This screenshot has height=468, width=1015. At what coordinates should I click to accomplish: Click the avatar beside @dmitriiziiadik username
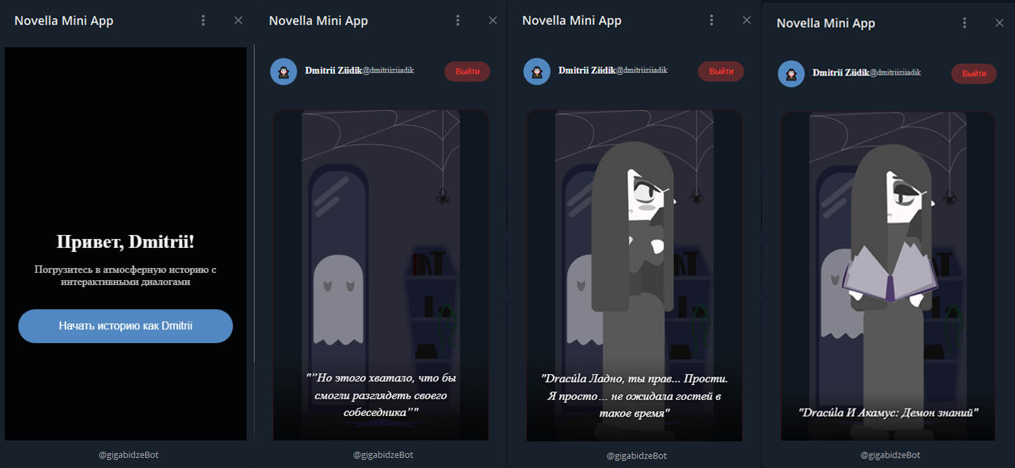pos(284,71)
